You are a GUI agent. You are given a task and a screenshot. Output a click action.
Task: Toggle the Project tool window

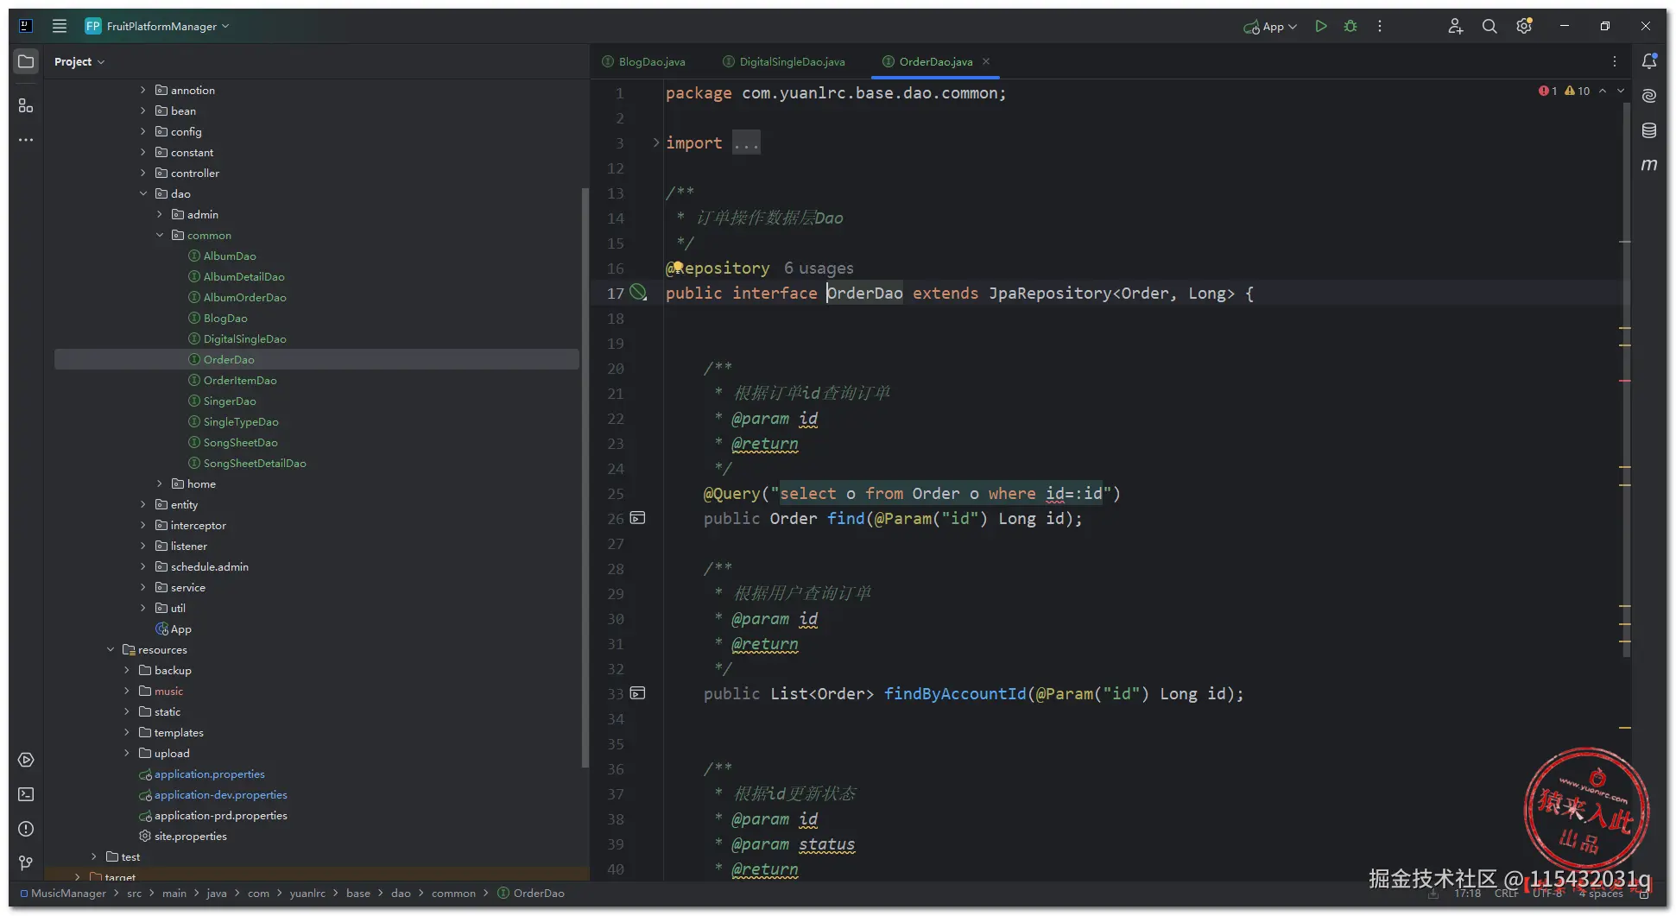coord(26,61)
